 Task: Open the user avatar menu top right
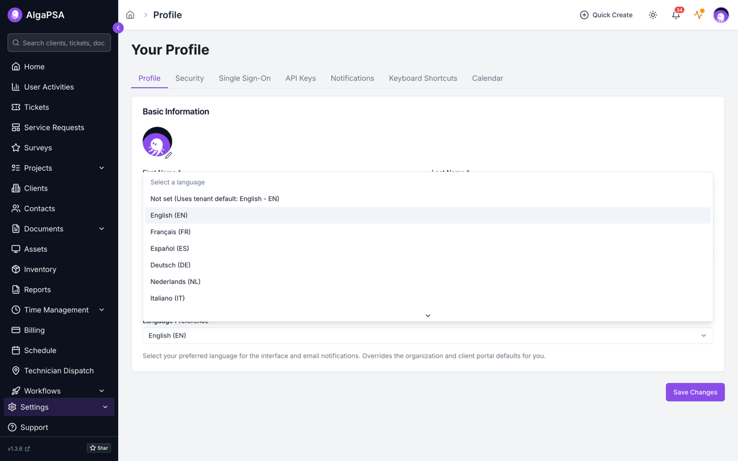point(721,15)
